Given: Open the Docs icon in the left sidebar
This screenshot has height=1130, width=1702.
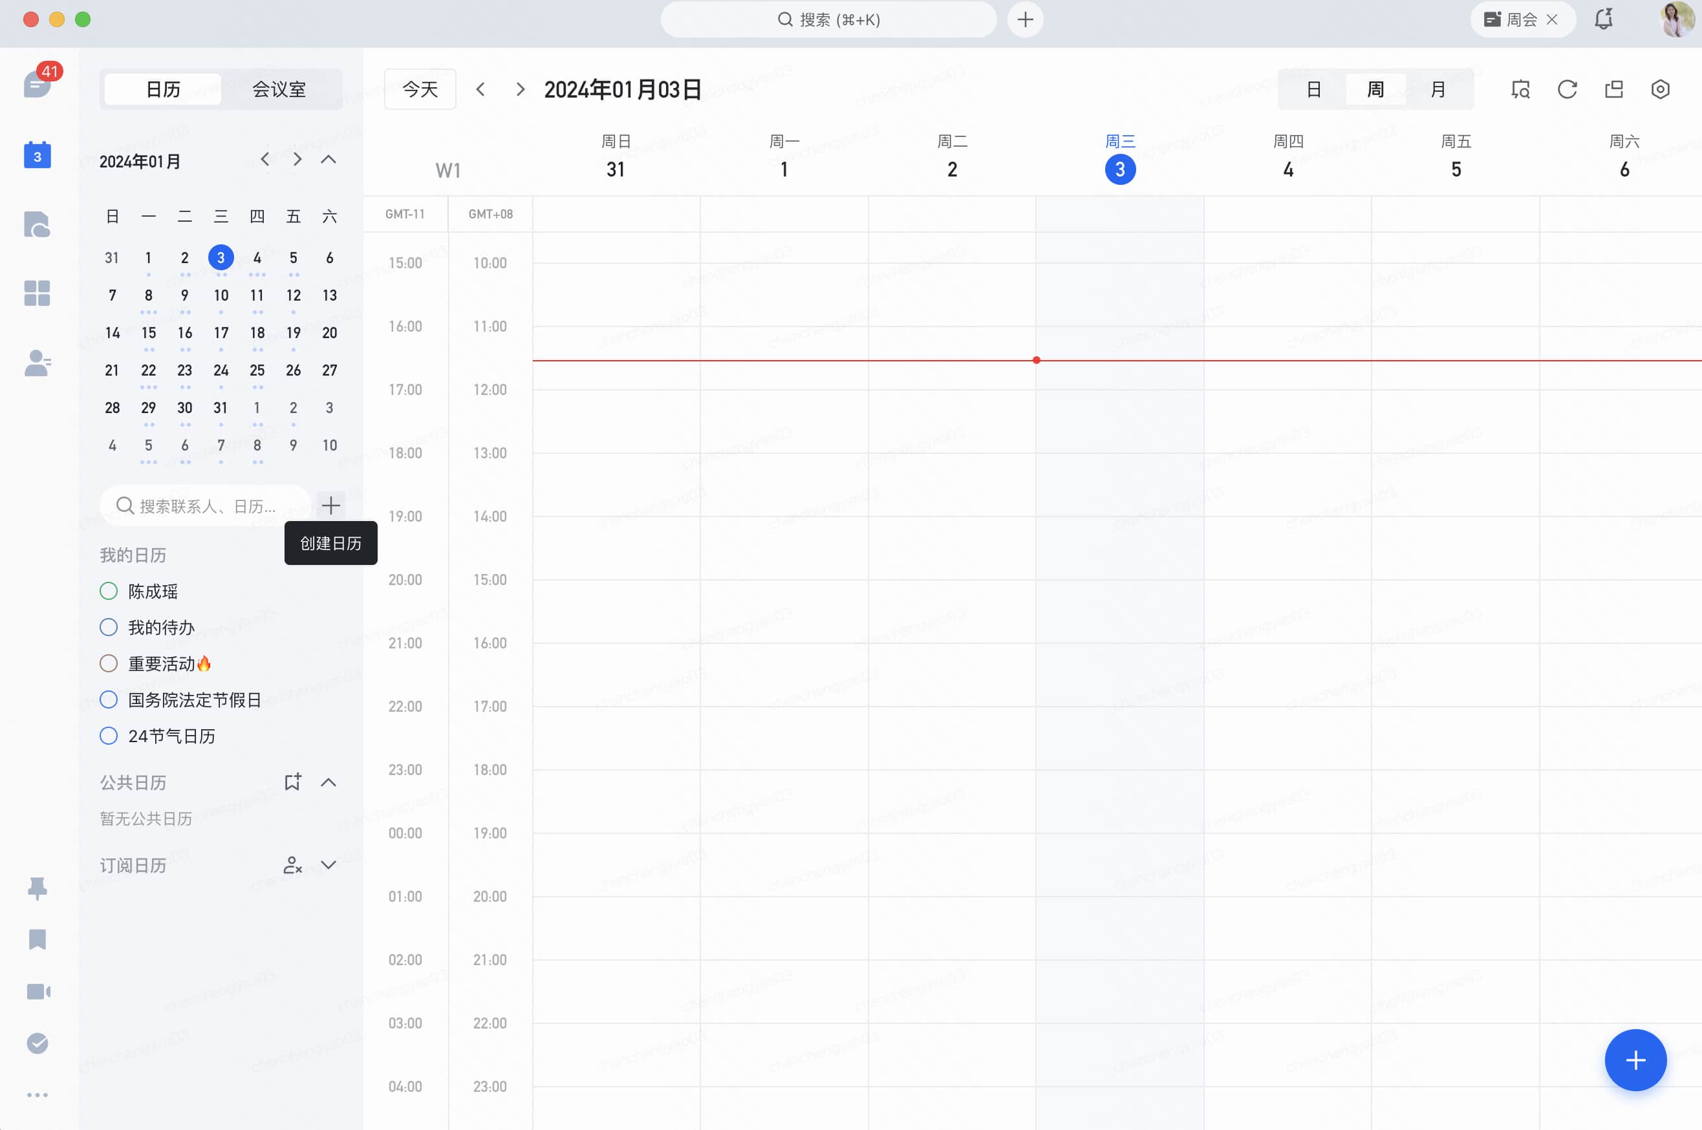Looking at the screenshot, I should (37, 225).
